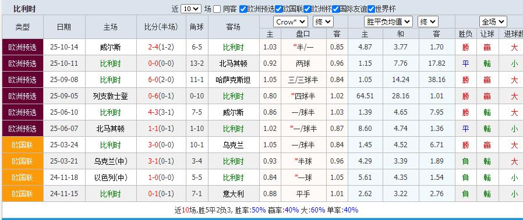Click the 平手 handicap cell
This screenshot has height=220, width=523.
(x=303, y=194)
